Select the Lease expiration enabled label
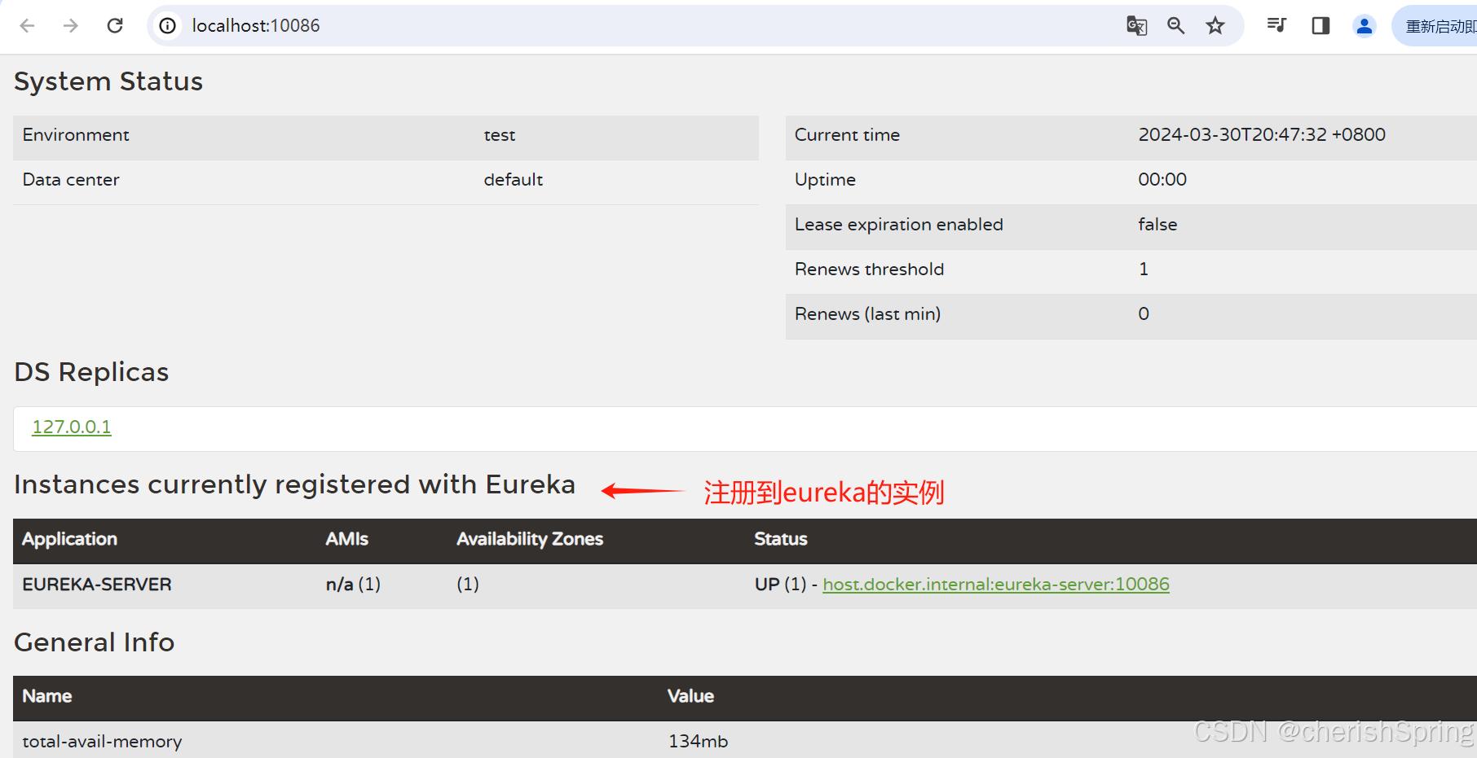The width and height of the screenshot is (1477, 758). 899,225
